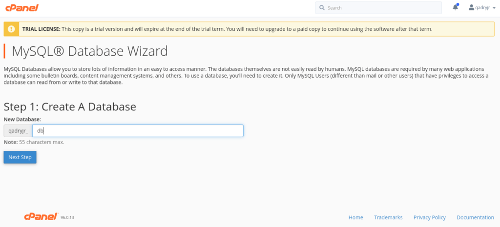Click the MySQL Database Wizard heading

[90, 51]
